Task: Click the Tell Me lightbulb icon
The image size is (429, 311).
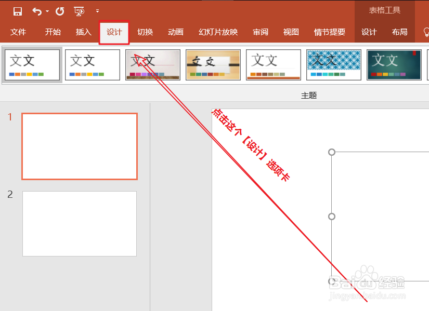Action: click(426, 32)
